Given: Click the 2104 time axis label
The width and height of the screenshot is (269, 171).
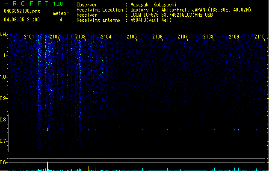Looking at the screenshot, I should click(x=106, y=37).
